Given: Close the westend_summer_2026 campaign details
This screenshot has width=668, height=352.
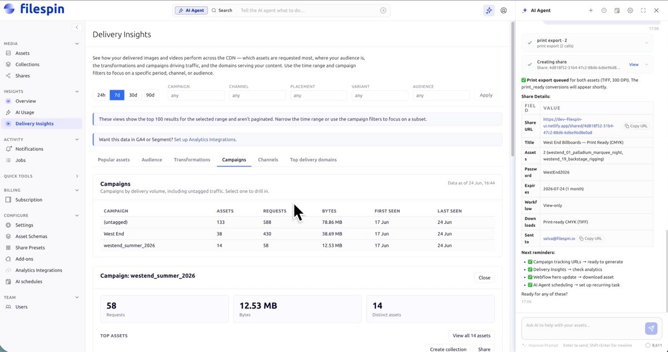Looking at the screenshot, I should click(x=484, y=277).
